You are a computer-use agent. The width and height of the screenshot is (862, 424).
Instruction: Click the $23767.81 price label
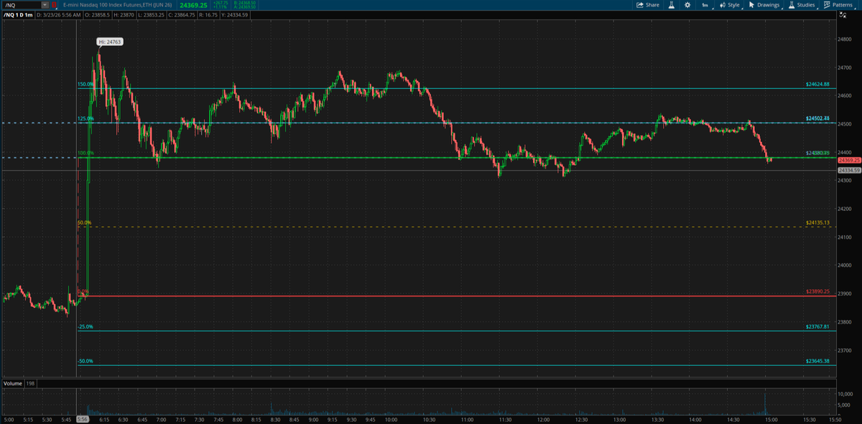817,326
